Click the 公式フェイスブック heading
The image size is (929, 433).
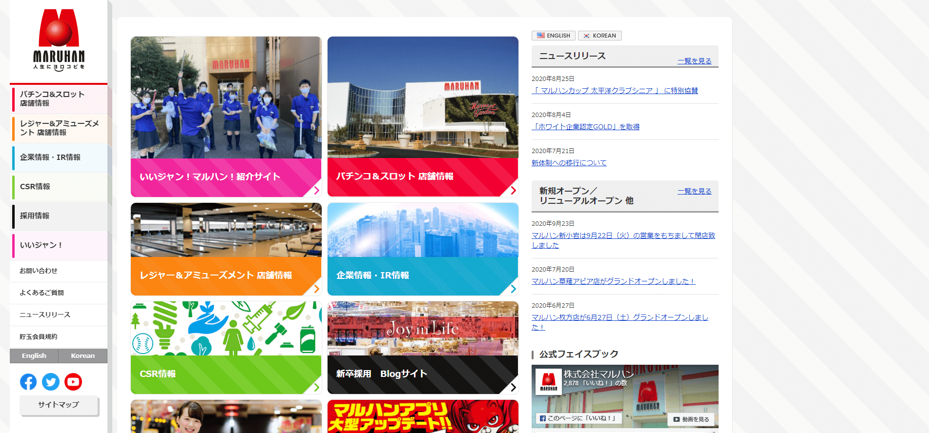coord(578,354)
